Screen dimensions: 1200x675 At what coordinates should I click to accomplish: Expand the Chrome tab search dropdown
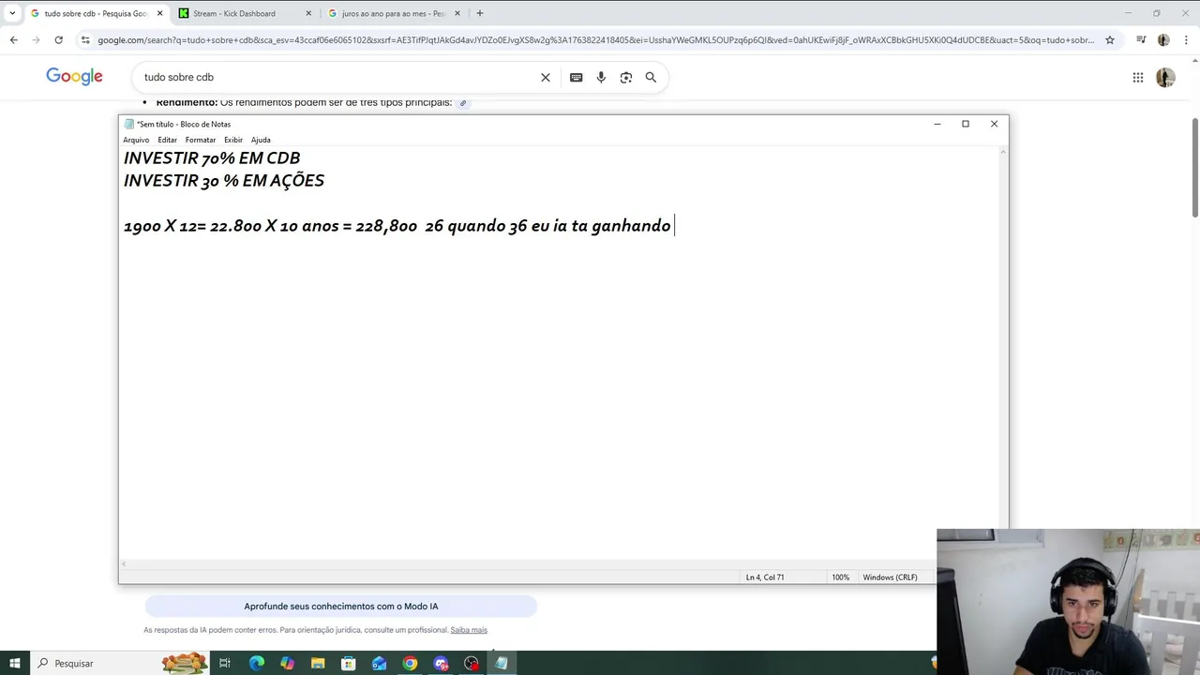coord(12,13)
